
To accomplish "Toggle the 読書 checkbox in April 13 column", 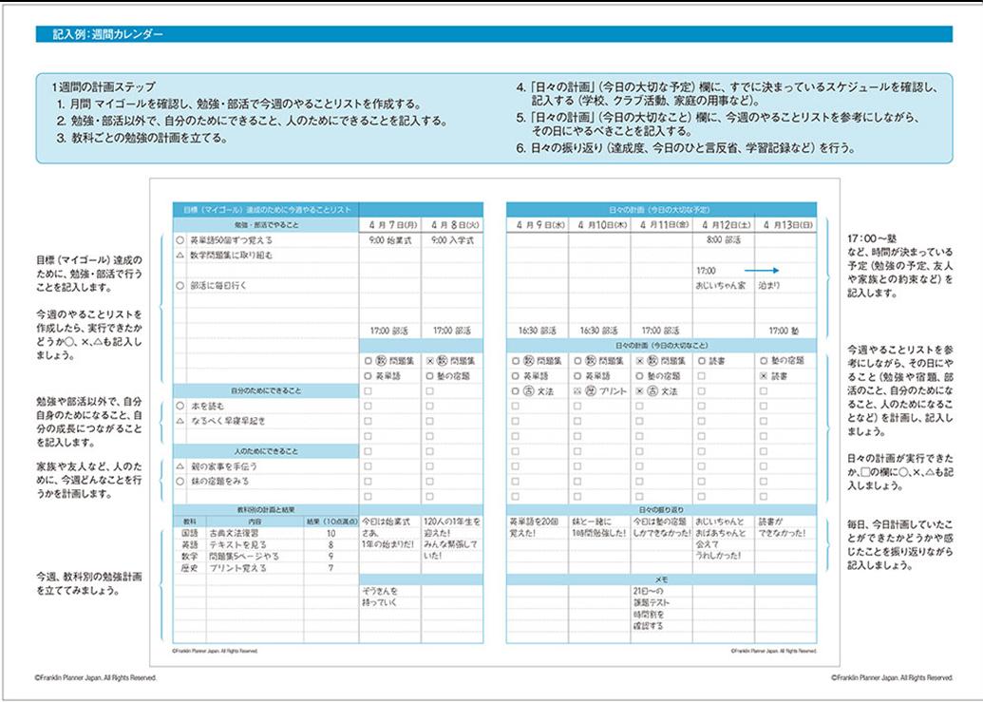I will 764,376.
